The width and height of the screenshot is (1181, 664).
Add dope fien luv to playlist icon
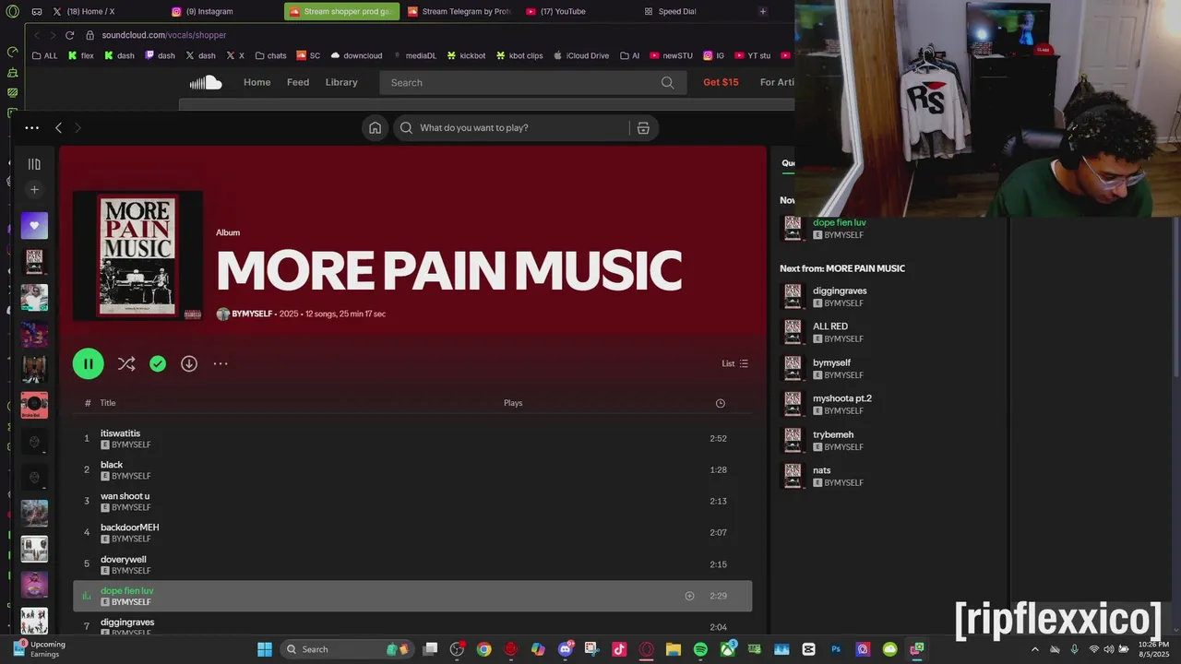click(x=689, y=596)
